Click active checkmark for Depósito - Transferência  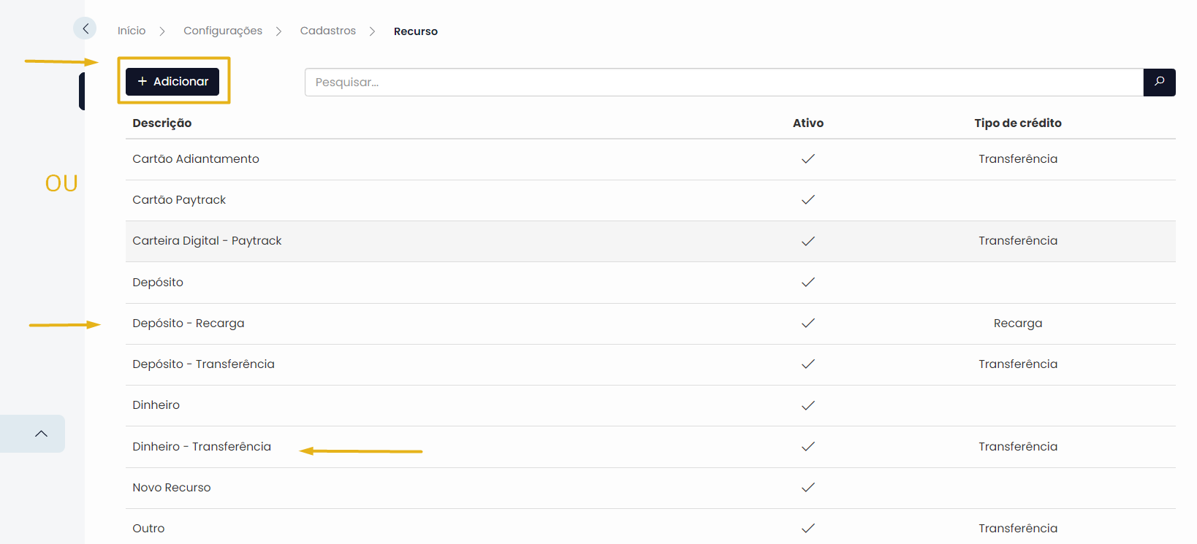808,364
